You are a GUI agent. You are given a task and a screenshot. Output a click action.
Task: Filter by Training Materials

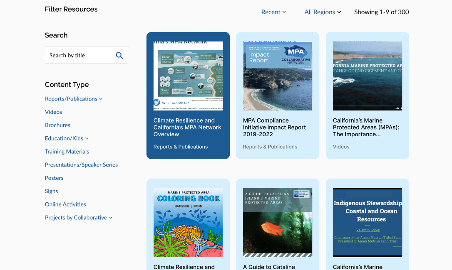pos(67,152)
